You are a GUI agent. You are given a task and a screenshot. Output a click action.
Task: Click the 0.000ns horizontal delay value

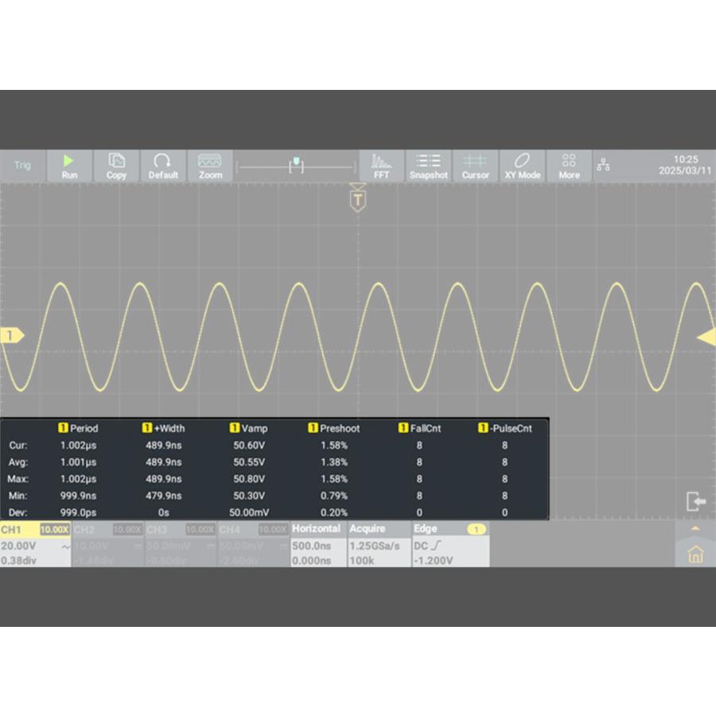(x=311, y=560)
